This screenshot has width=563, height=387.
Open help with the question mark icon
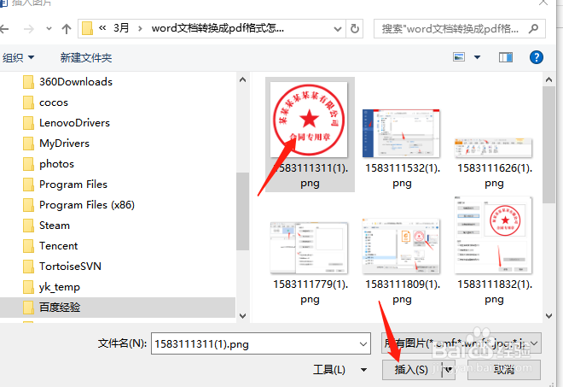click(x=537, y=57)
